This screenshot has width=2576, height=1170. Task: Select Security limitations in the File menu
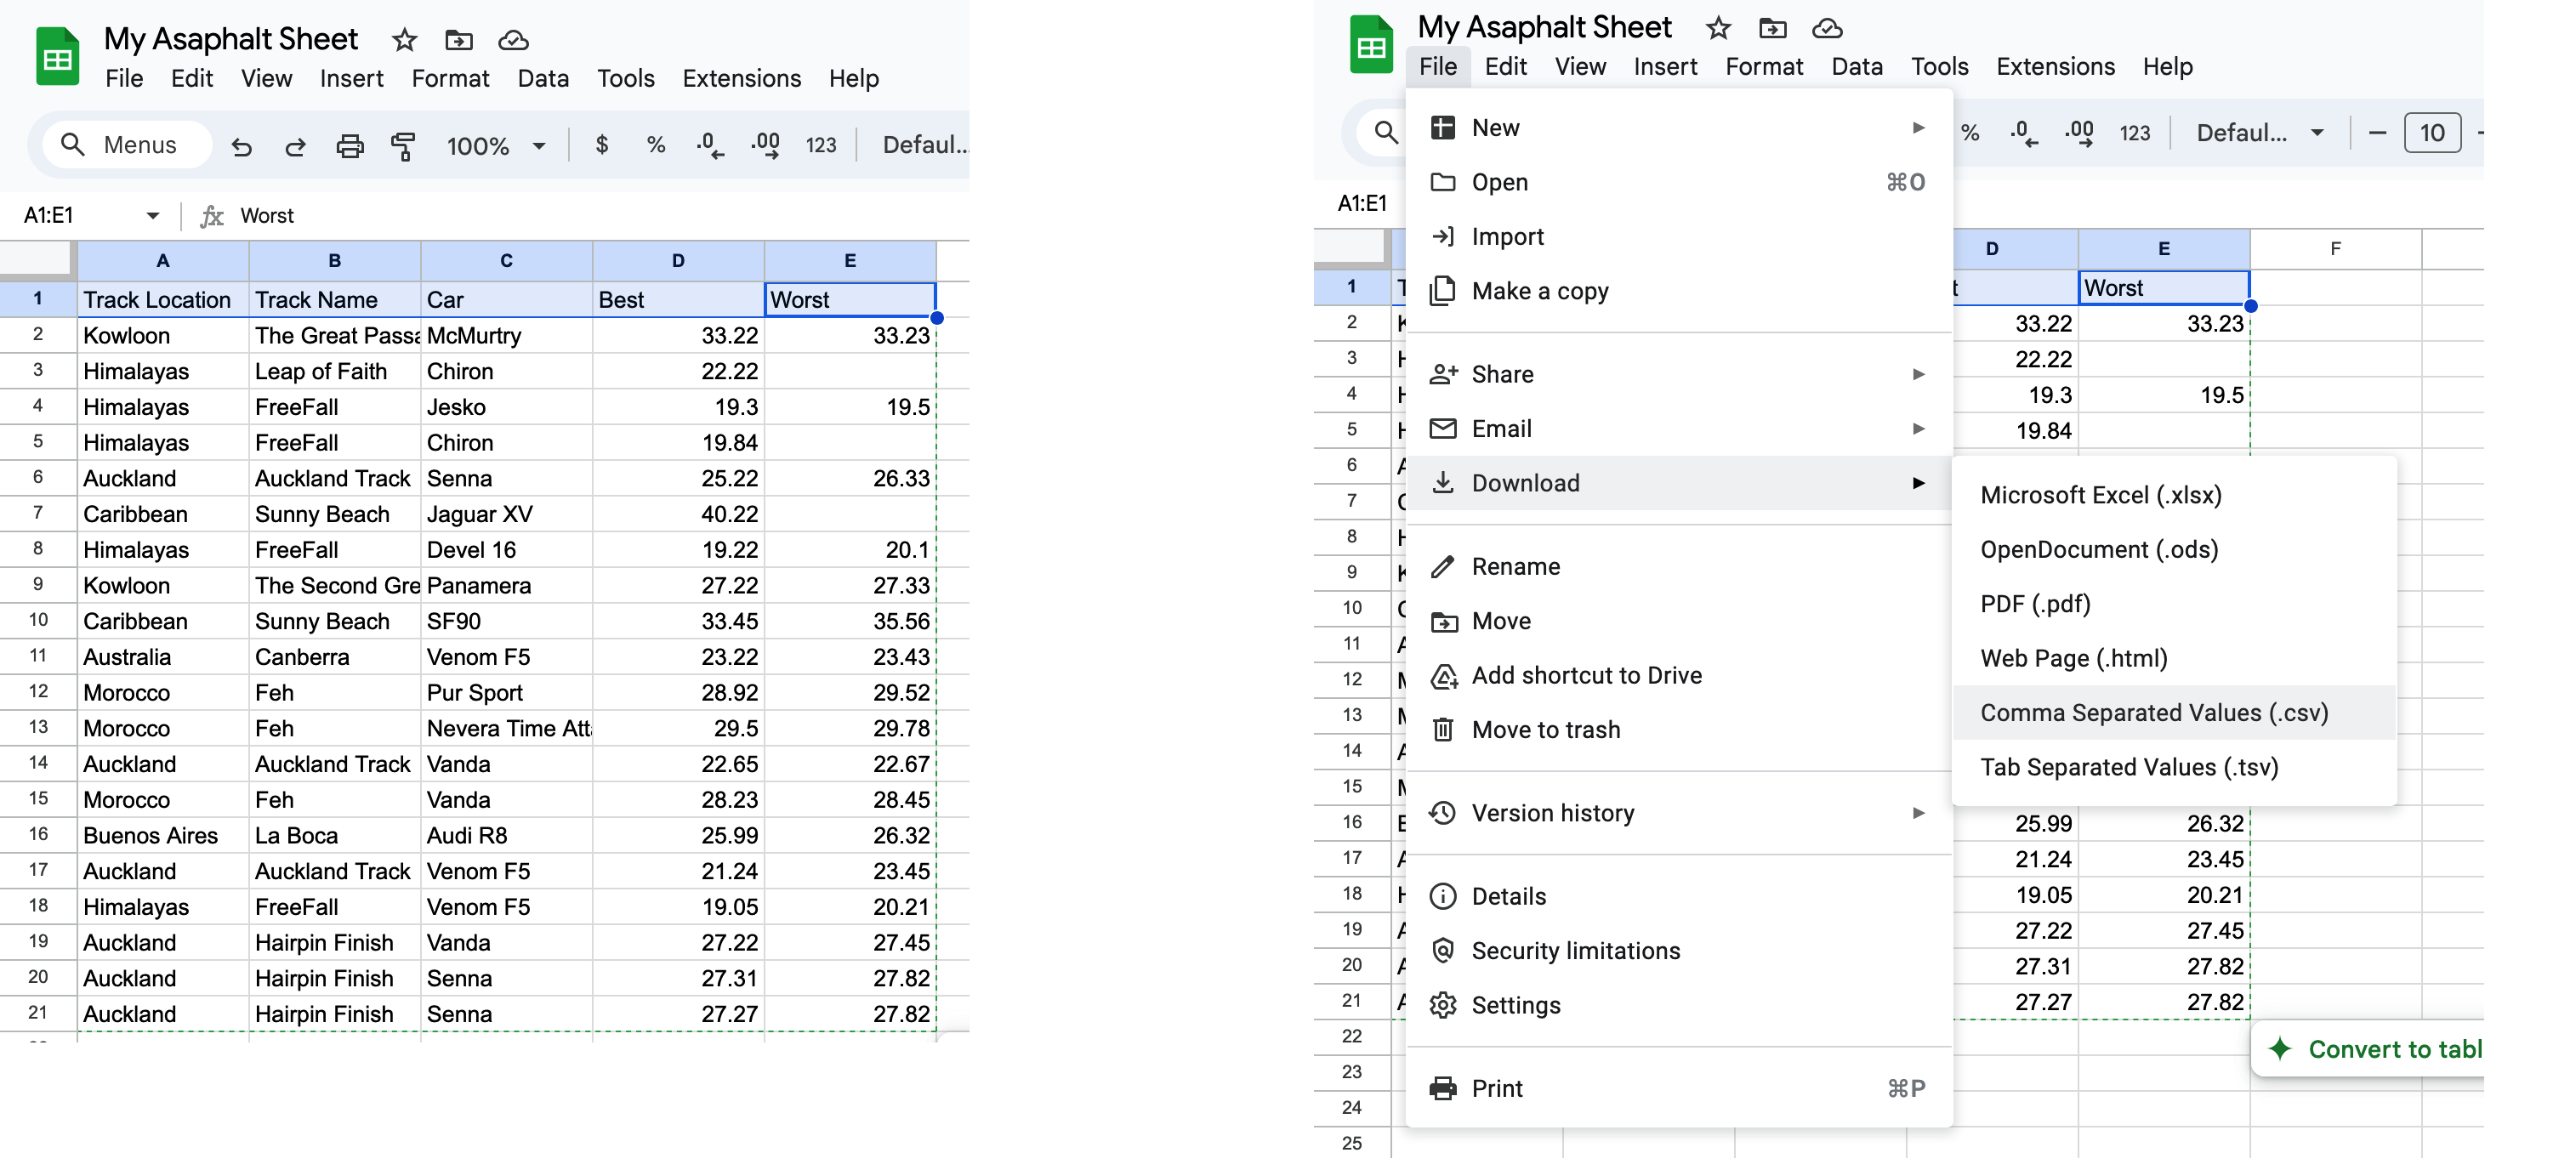click(1575, 950)
